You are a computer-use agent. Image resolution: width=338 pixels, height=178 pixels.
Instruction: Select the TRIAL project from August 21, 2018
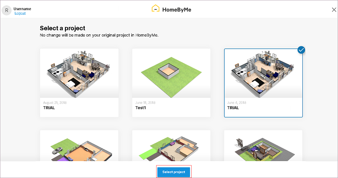coord(79,73)
